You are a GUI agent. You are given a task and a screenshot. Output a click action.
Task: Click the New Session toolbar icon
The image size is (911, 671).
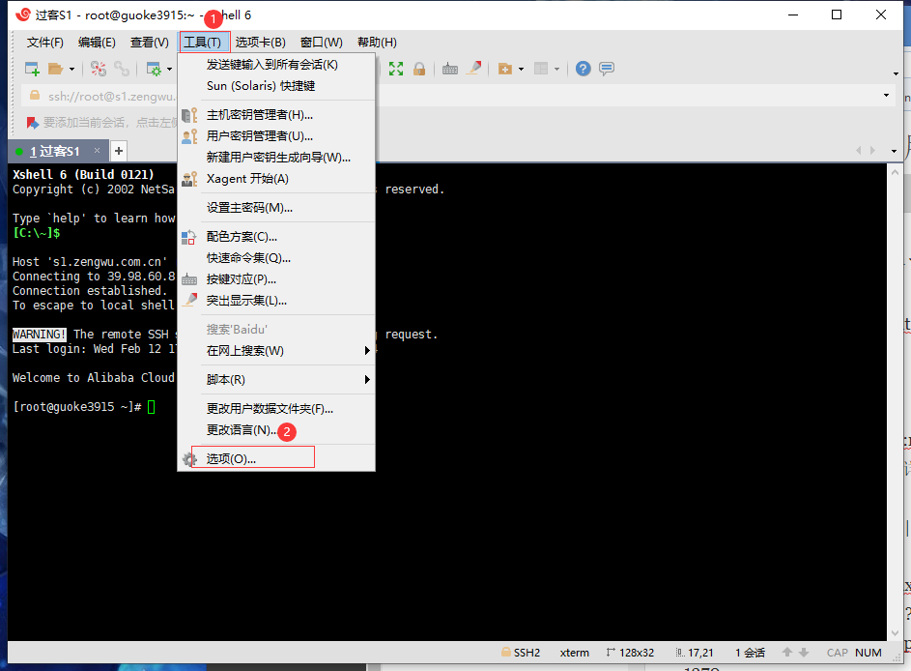32,69
